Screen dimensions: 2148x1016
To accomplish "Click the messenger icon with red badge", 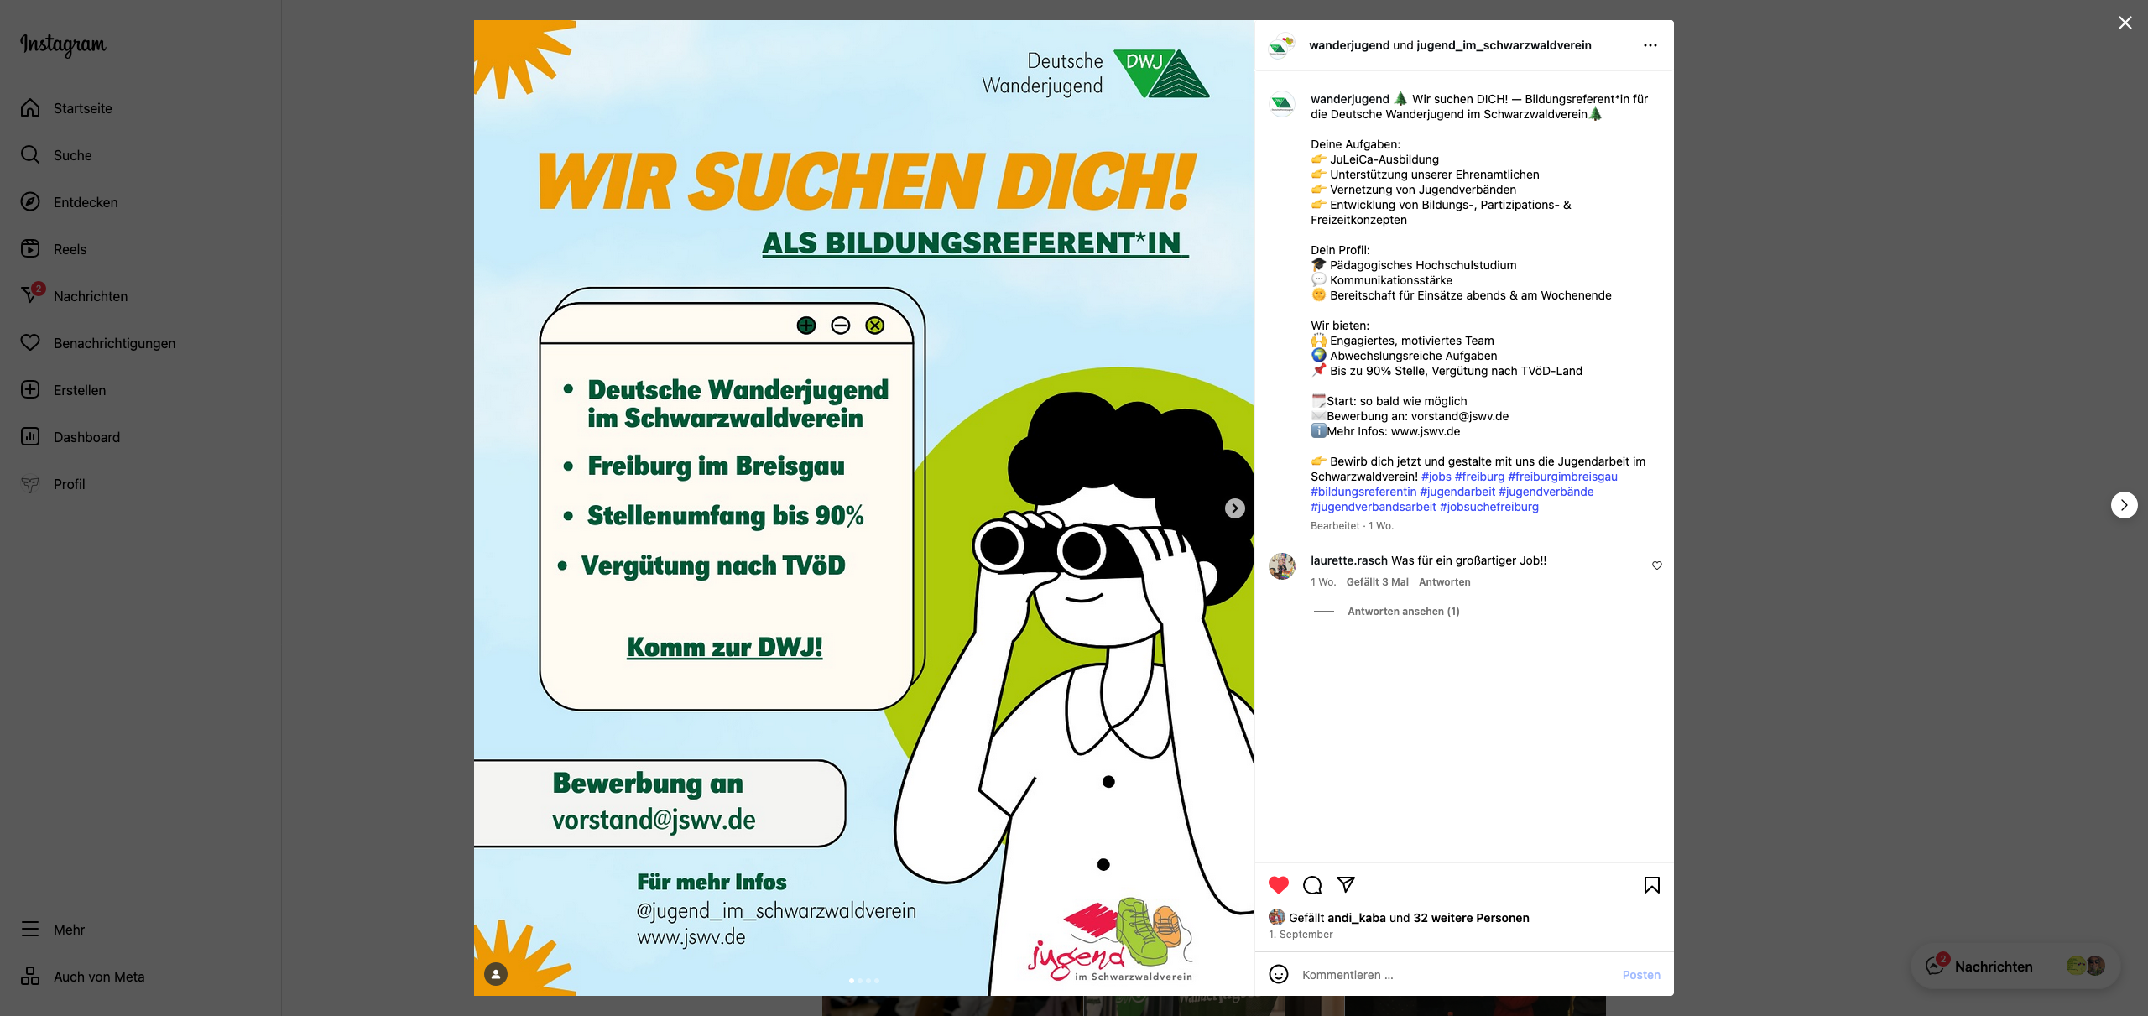I will coord(32,294).
